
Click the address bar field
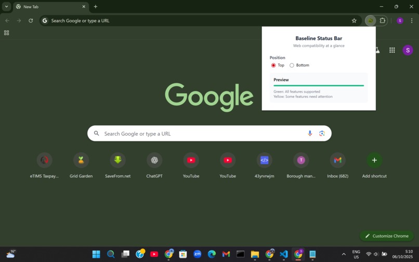(x=201, y=21)
